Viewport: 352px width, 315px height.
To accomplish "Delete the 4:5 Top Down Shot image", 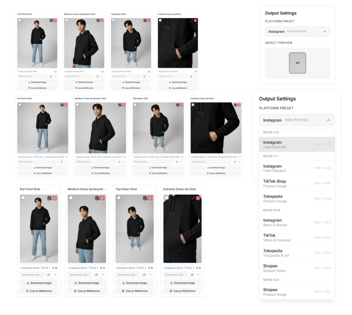I will click(x=148, y=21).
